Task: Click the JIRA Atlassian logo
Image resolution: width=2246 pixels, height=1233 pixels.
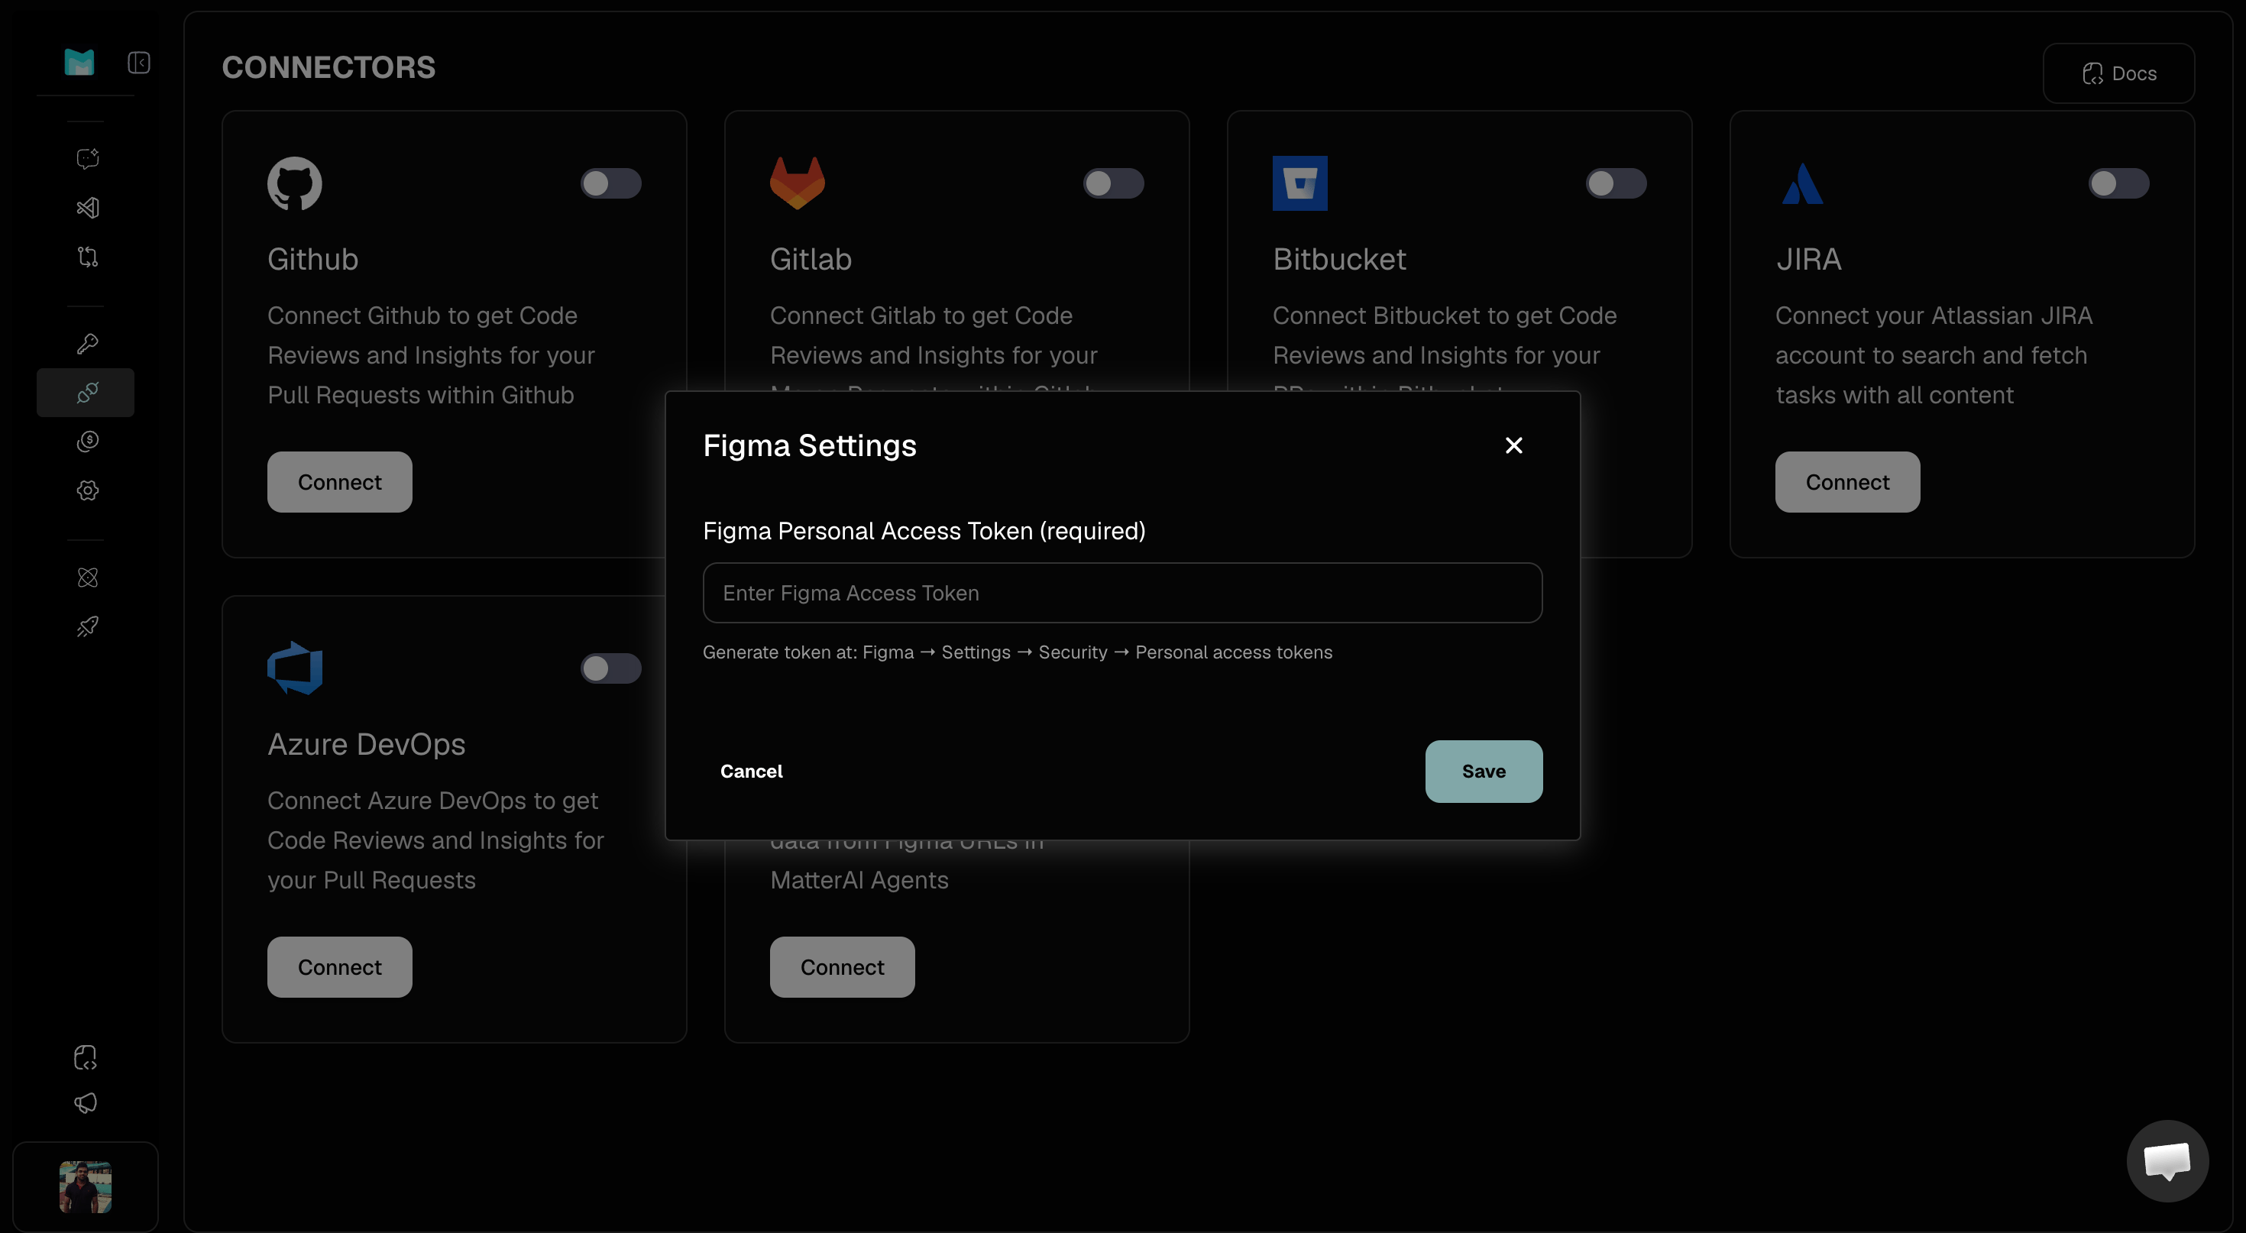Action: (x=1802, y=183)
